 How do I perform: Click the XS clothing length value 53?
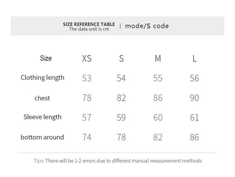pyautogui.click(x=87, y=78)
